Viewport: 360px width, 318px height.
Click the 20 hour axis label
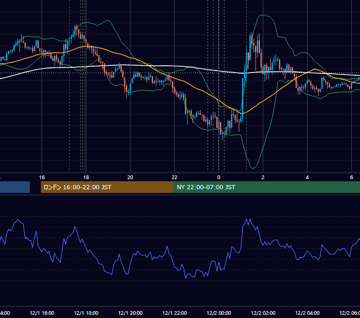click(130, 178)
